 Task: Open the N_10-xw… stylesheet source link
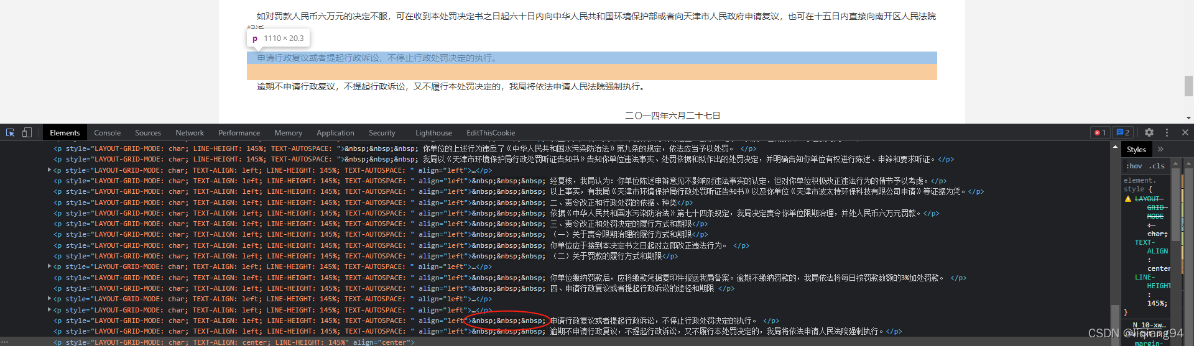pyautogui.click(x=1149, y=325)
